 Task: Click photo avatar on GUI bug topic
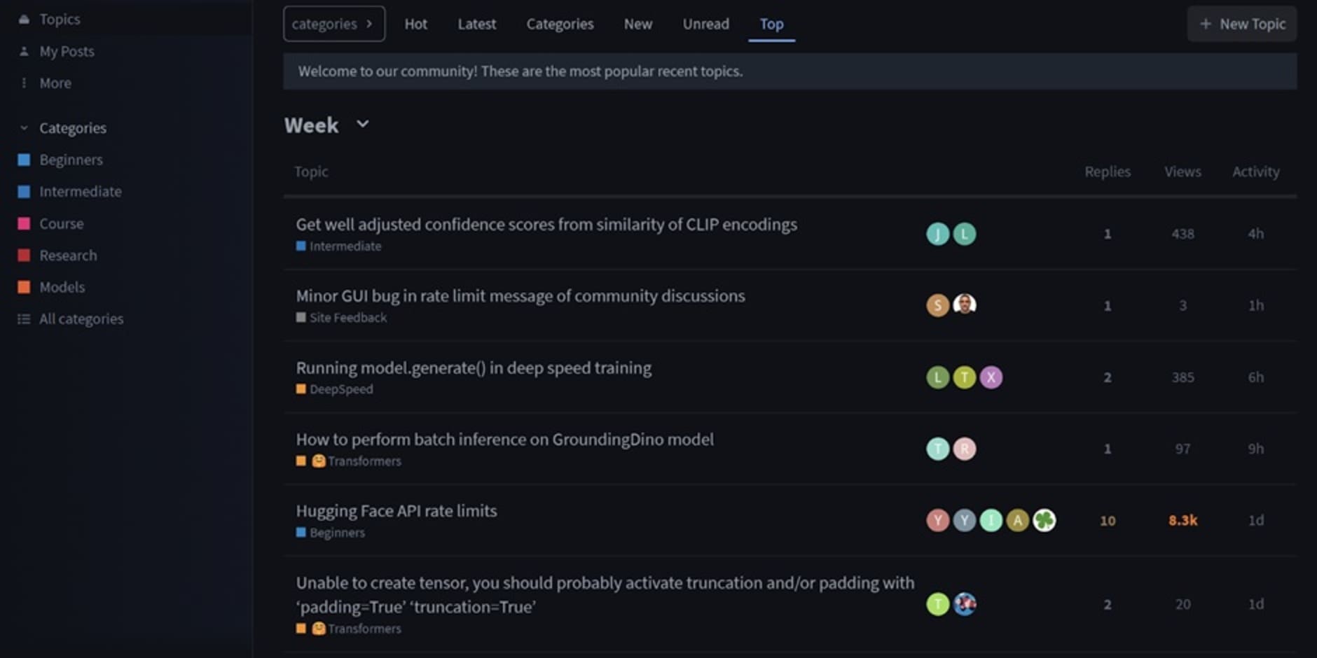(964, 304)
